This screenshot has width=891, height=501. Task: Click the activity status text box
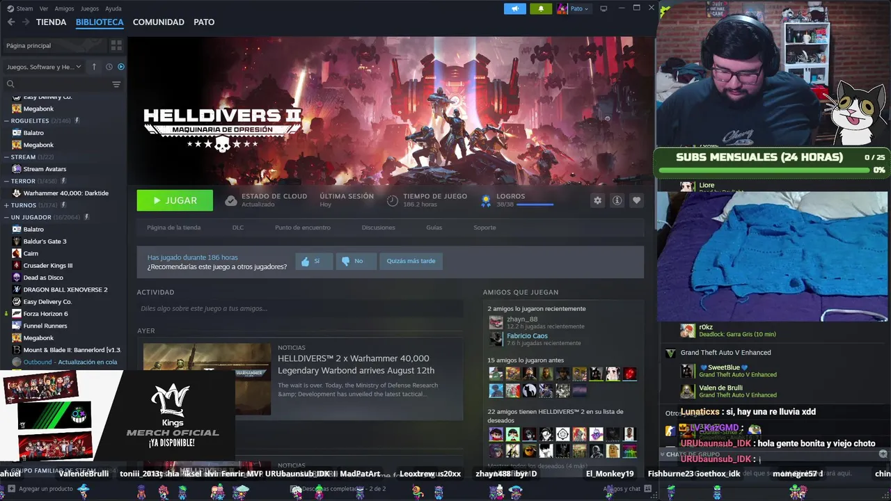300,308
